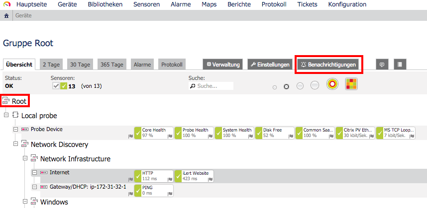Click the Einstellungen button
This screenshot has width=427, height=208.
point(270,65)
